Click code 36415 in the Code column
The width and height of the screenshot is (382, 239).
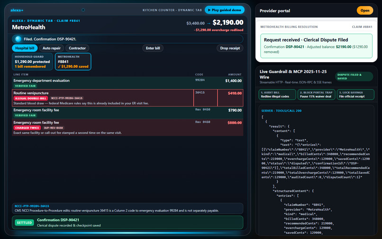(x=200, y=92)
